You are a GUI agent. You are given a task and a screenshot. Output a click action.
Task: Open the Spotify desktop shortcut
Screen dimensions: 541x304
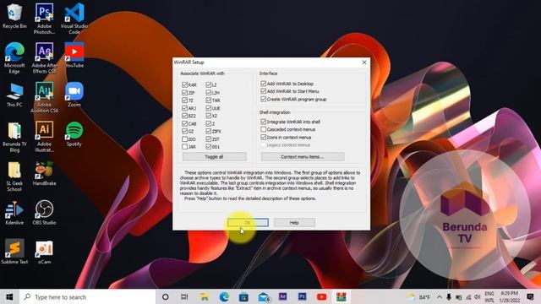pyautogui.click(x=74, y=134)
